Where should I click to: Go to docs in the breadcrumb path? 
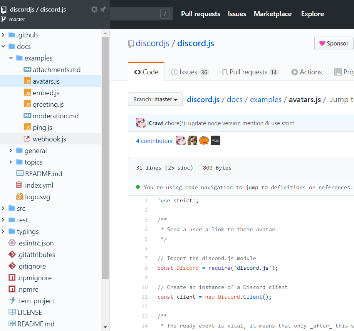pos(235,99)
